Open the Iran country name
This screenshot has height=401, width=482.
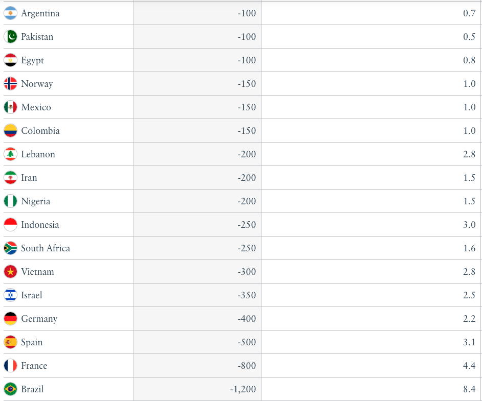(x=29, y=178)
